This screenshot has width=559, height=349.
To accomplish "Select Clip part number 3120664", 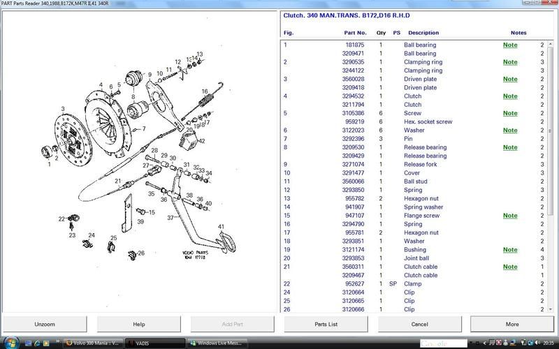I will coord(414,292).
